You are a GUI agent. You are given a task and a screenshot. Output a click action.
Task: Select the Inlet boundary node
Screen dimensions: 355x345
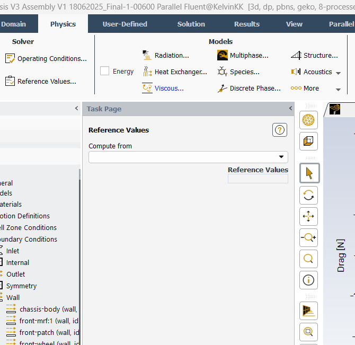point(13,251)
